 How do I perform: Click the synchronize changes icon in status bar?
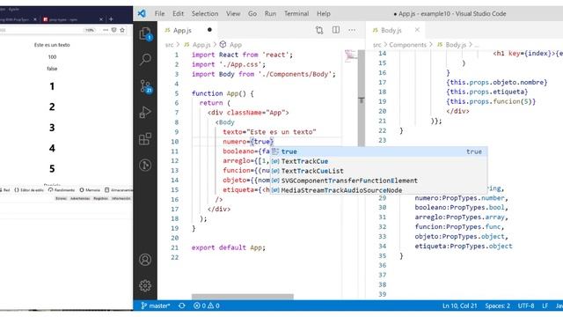pos(182,306)
